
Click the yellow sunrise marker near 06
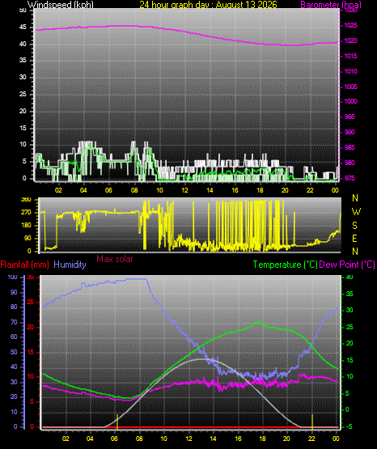[117, 421]
